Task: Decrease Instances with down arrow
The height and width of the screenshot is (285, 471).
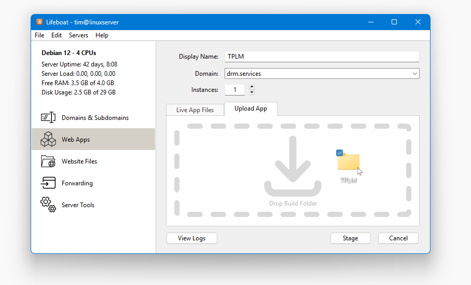Action: point(252,92)
